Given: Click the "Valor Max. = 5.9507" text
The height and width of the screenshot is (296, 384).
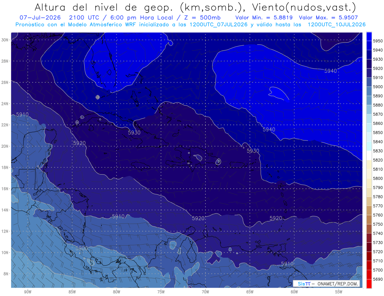Looking at the screenshot, I should tap(328, 18).
